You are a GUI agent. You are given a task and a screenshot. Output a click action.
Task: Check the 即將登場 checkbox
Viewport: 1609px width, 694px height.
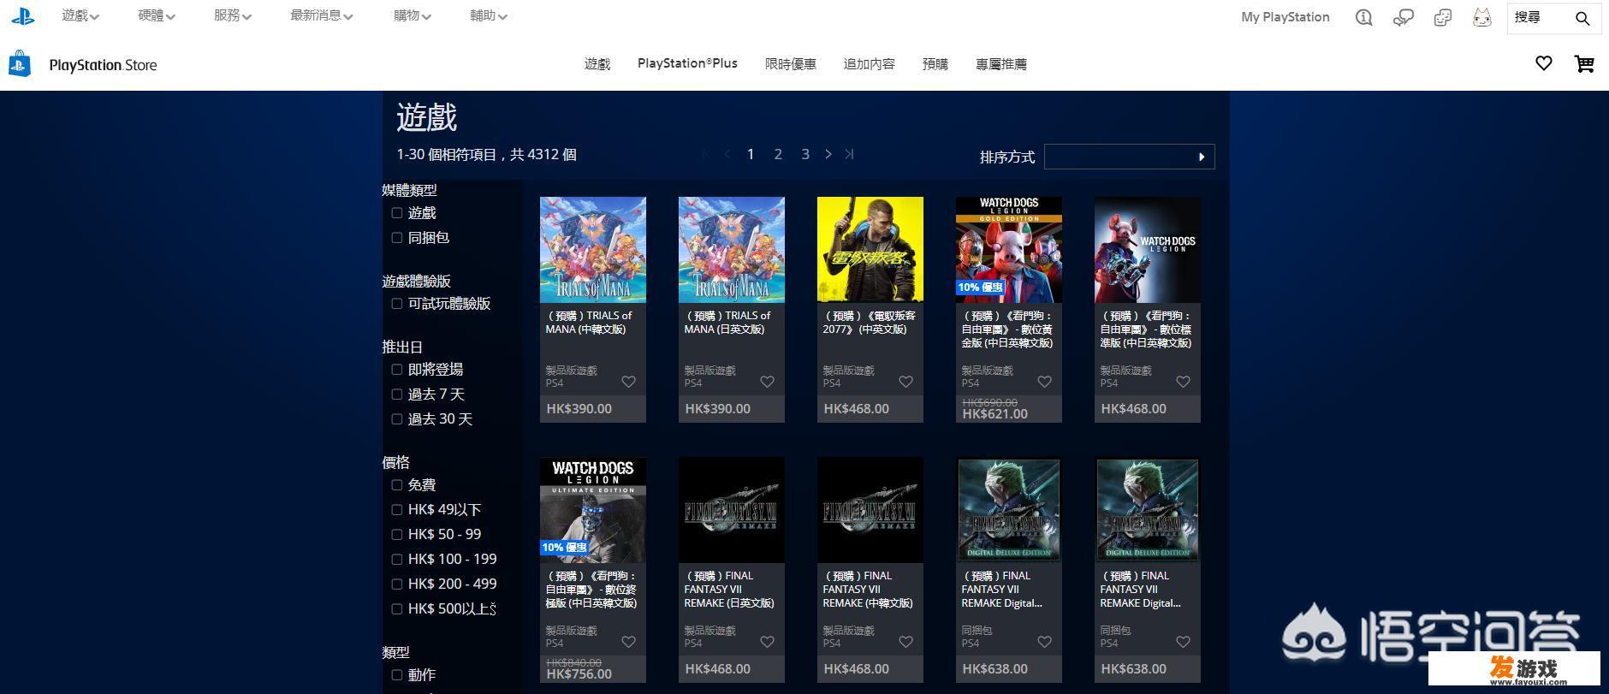click(x=396, y=370)
